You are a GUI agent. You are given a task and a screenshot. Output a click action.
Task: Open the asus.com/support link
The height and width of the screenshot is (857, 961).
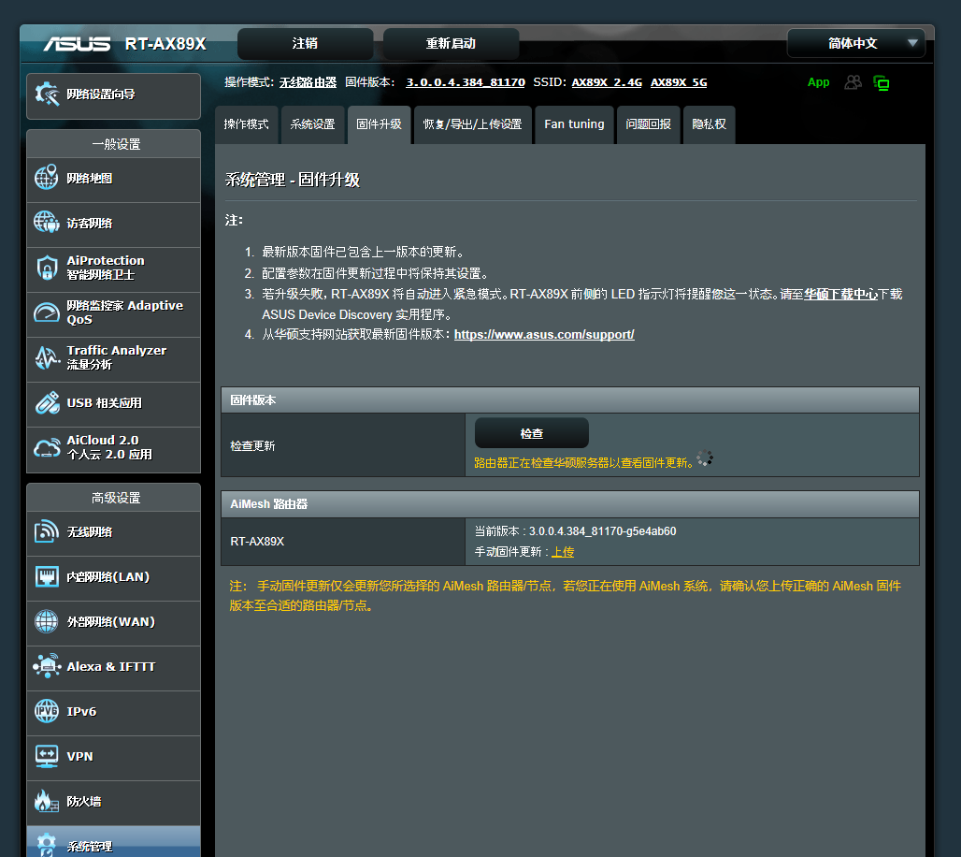click(544, 334)
